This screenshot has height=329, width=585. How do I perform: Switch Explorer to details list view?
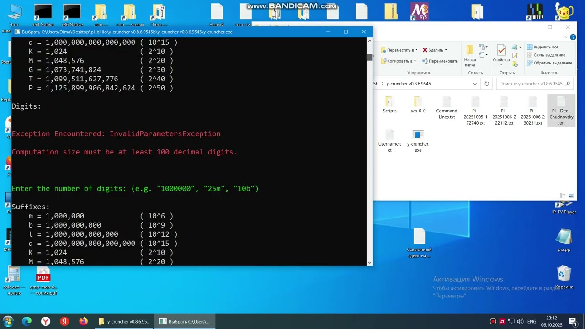click(563, 196)
